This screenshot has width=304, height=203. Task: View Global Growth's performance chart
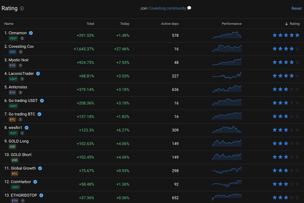[x=227, y=170]
